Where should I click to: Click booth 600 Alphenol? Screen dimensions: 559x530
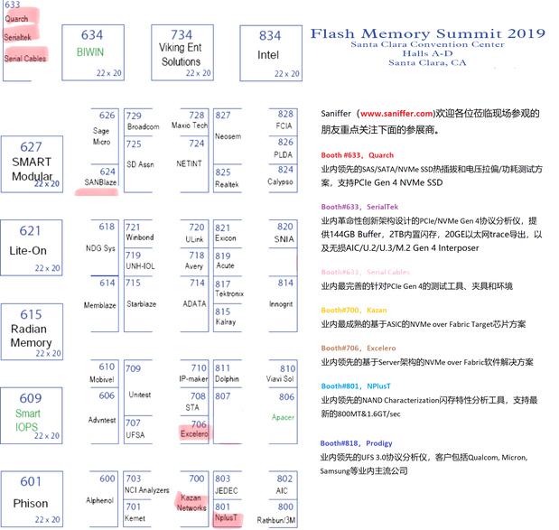coord(102,499)
